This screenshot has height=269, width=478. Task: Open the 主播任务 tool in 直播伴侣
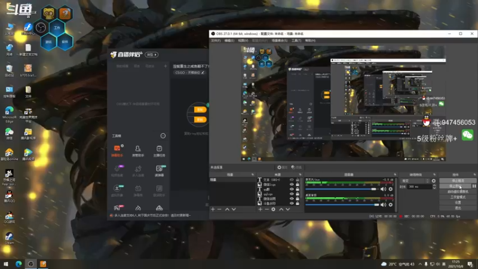pos(159,151)
